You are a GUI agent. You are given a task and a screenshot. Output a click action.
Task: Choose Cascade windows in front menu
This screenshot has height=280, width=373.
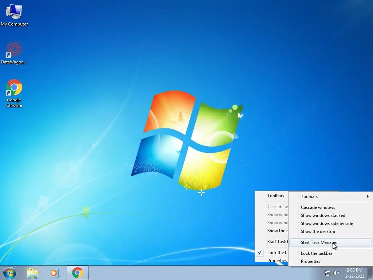331,207
